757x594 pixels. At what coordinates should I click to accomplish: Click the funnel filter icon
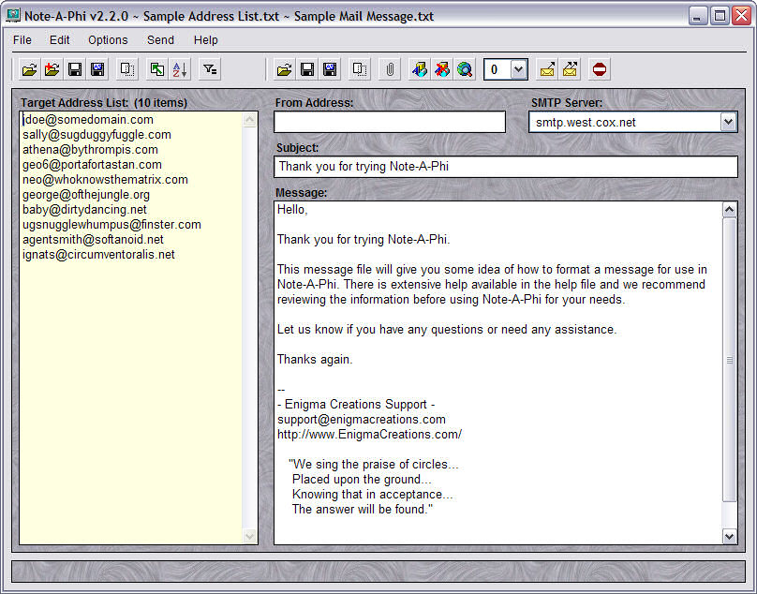210,69
